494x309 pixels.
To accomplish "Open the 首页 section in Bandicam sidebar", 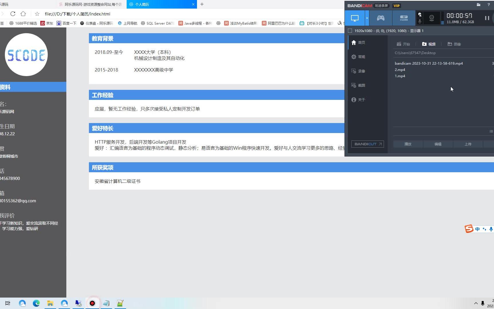I will pyautogui.click(x=358, y=42).
